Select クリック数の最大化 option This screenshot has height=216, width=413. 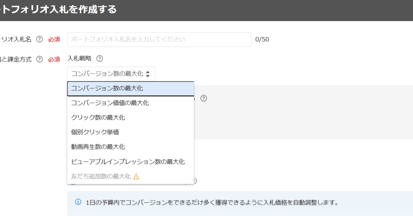click(98, 118)
